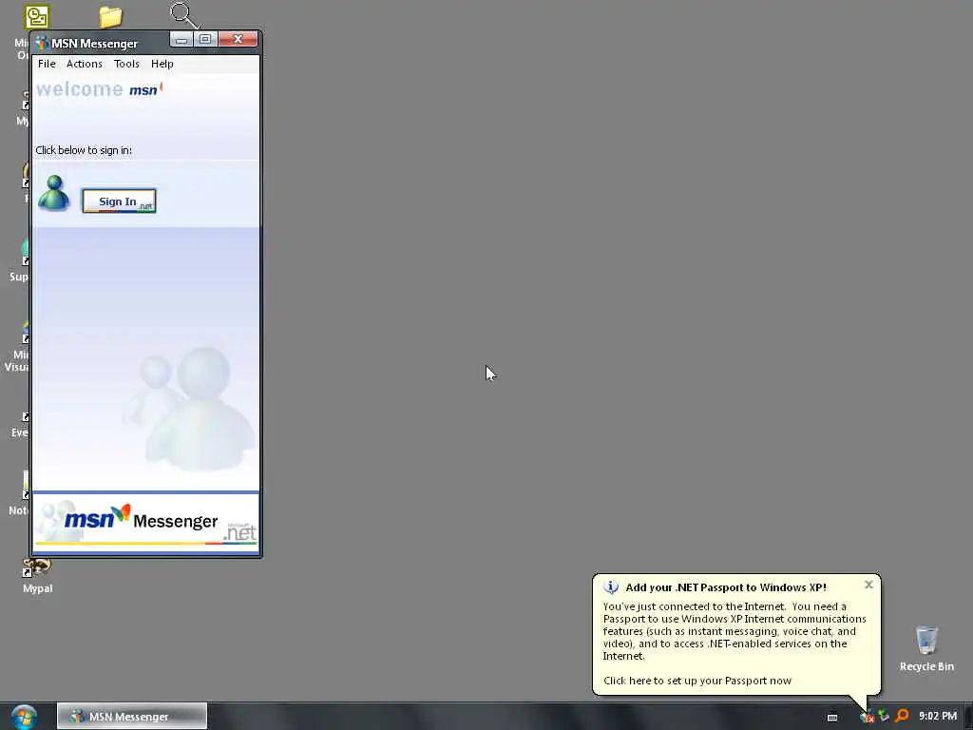Click the green check tray icon
The height and width of the screenshot is (730, 973).
coord(884,716)
